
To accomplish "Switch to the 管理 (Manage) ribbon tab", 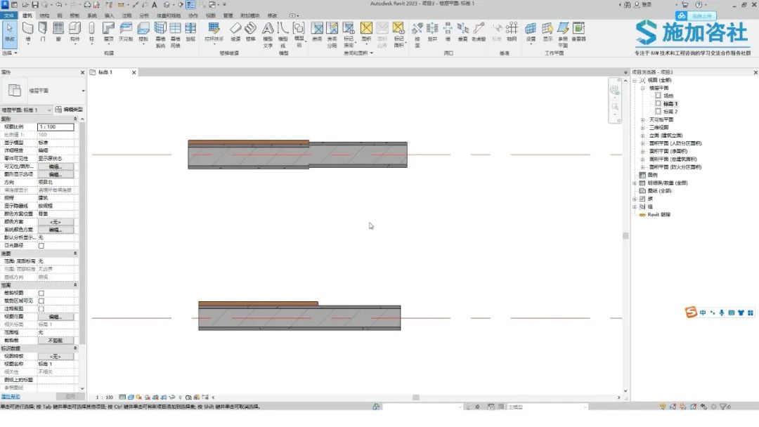I will [x=228, y=15].
